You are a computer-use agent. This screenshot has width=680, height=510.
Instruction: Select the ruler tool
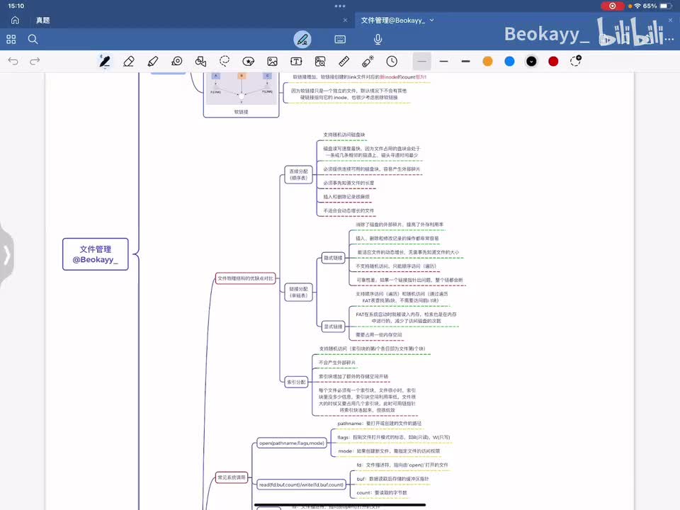click(344, 61)
